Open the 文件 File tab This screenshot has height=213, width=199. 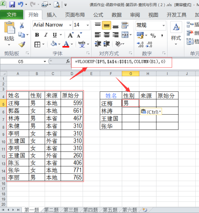tap(12, 15)
